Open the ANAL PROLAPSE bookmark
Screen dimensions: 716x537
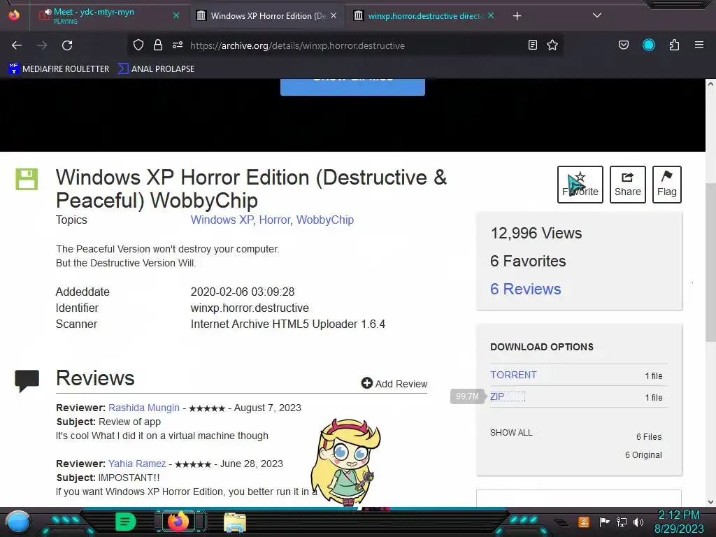coord(156,69)
